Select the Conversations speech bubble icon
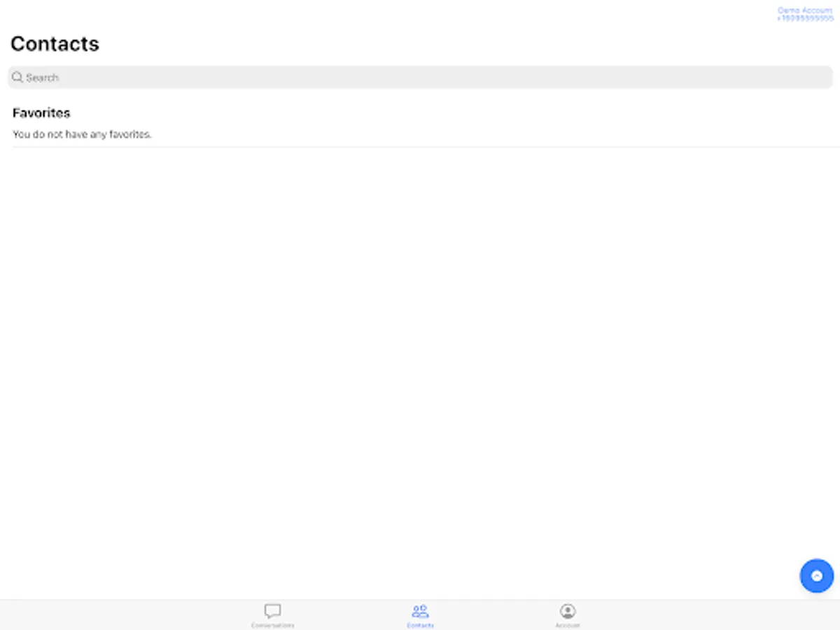The height and width of the screenshot is (630, 840). 272,610
